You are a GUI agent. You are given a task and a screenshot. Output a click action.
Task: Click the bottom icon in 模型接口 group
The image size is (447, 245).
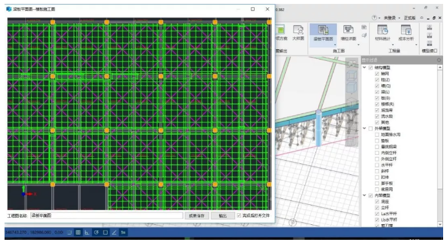pyautogui.click(x=430, y=43)
